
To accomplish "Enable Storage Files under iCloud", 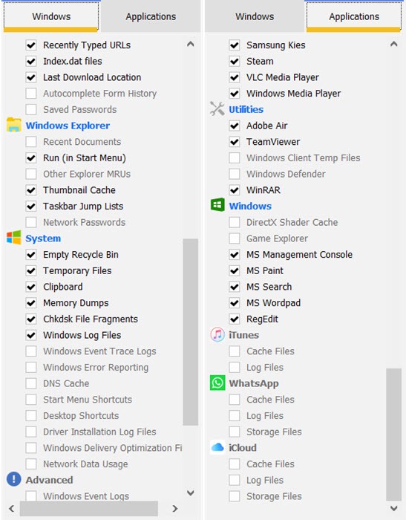I will point(235,496).
